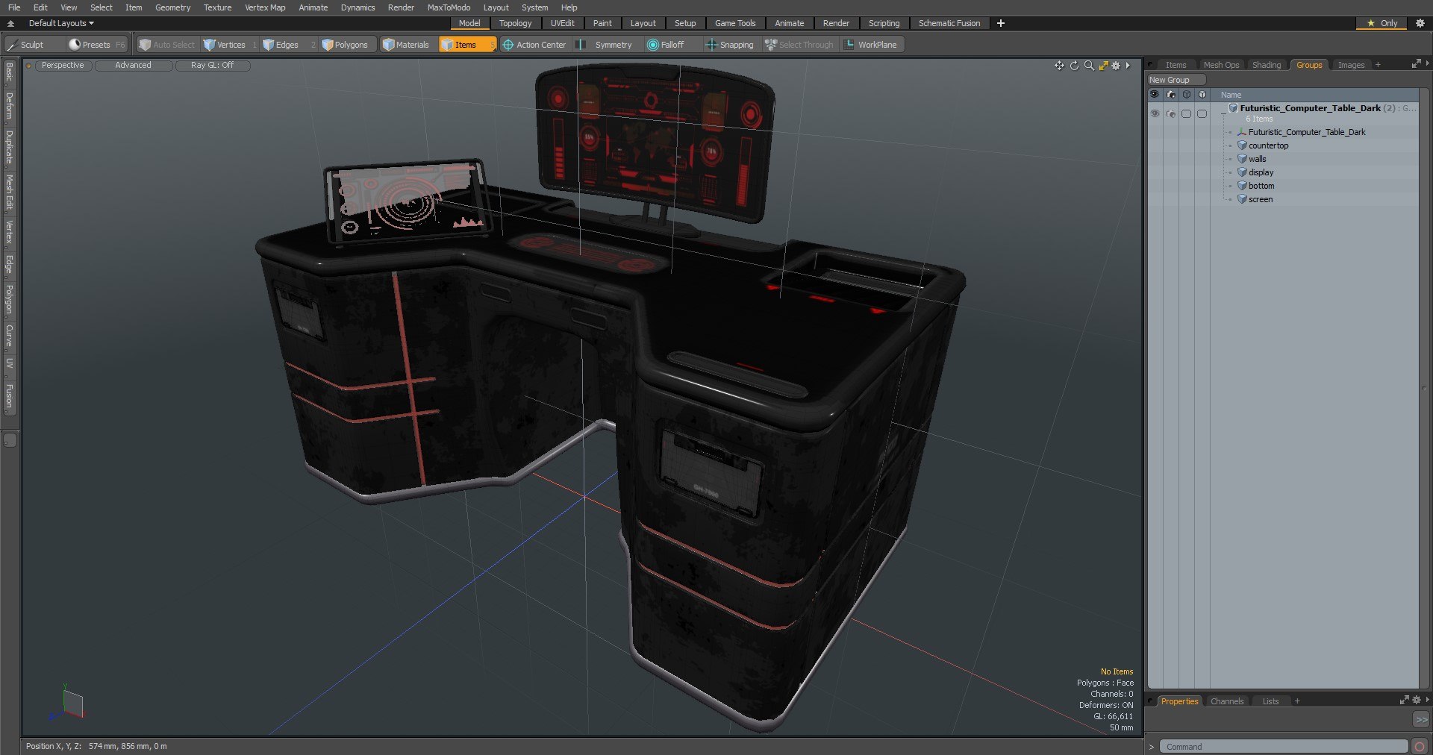Switch to the UVEdit layout tab
This screenshot has width=1433, height=755.
point(562,23)
